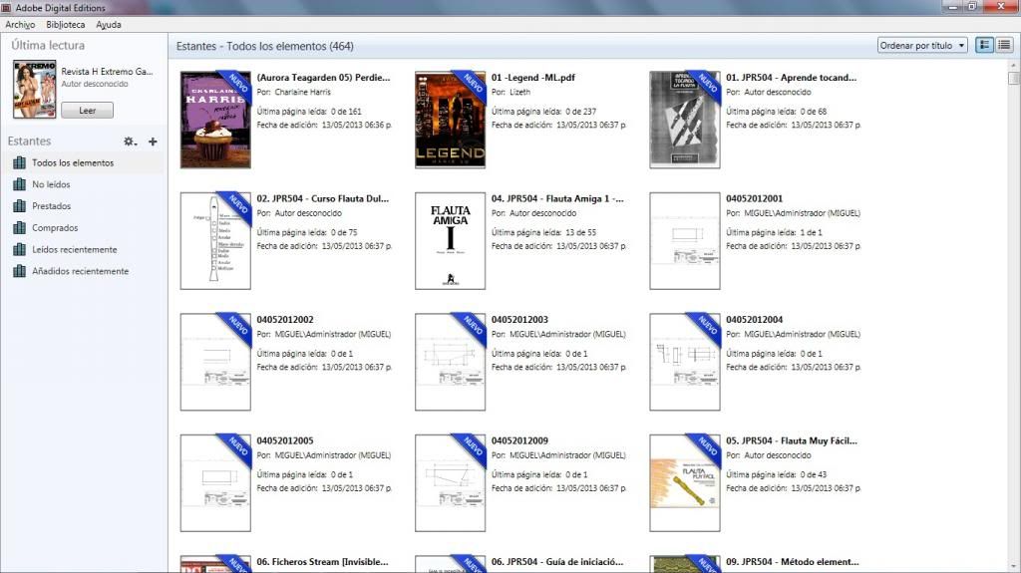Click the title 04052012009
Image resolution: width=1021 pixels, height=573 pixels.
point(519,440)
